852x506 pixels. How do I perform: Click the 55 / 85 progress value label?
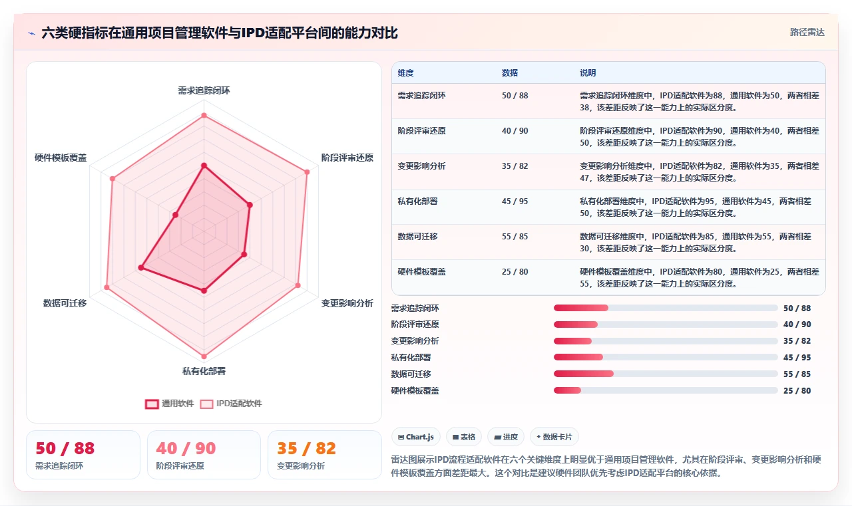click(x=797, y=374)
